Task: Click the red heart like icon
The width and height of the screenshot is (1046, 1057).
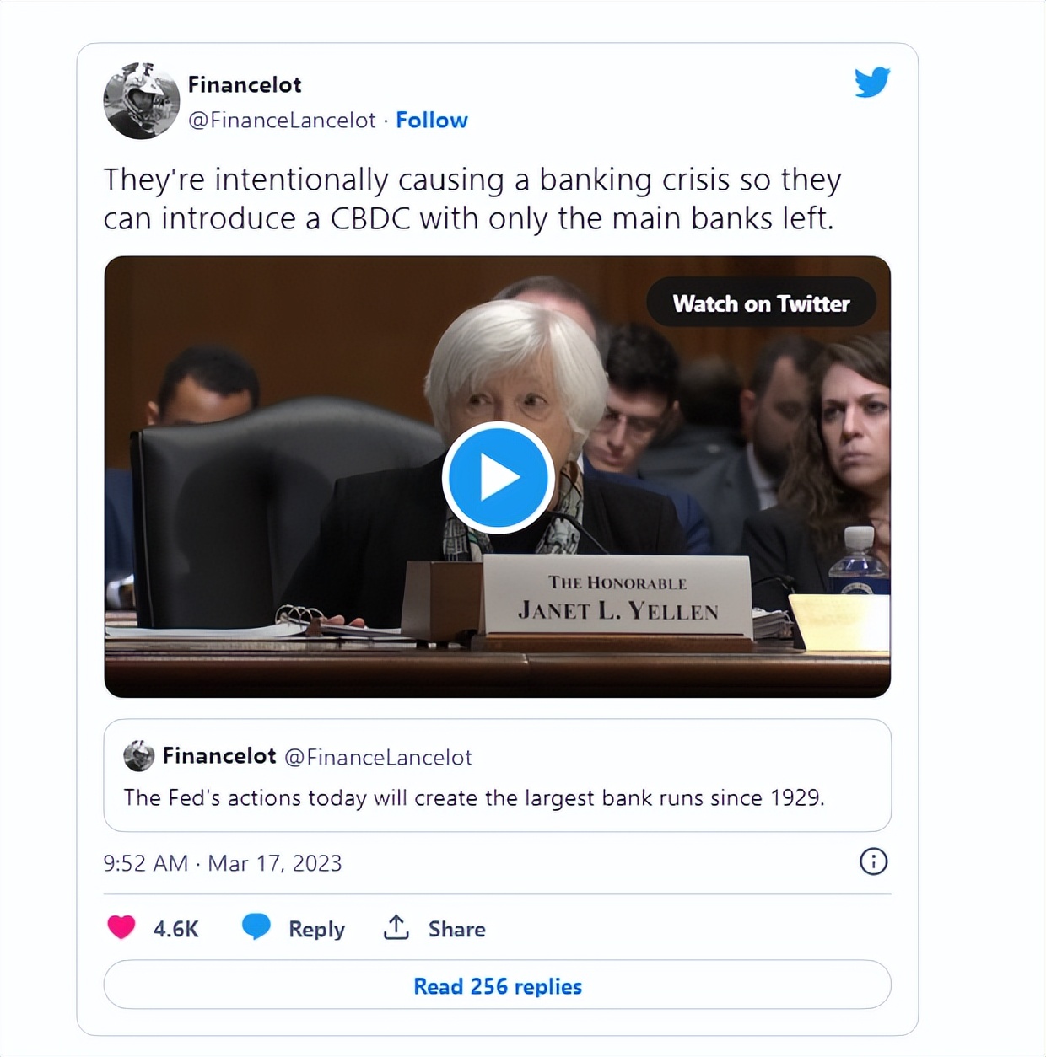Action: [x=121, y=927]
